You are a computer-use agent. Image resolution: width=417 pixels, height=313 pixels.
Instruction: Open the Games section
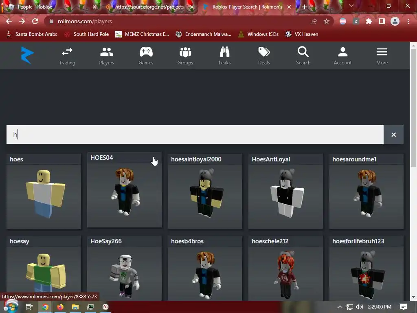(x=146, y=56)
